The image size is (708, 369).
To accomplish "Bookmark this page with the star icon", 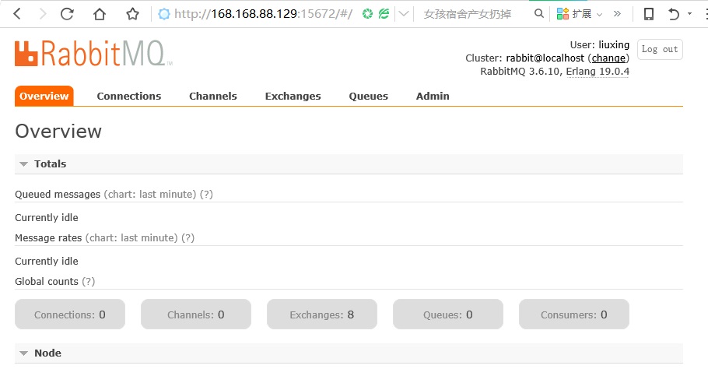I will click(132, 14).
